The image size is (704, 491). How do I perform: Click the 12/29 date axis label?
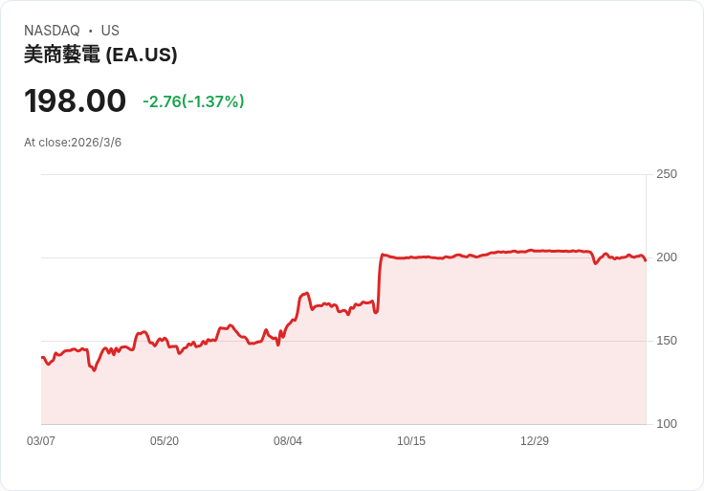click(535, 441)
